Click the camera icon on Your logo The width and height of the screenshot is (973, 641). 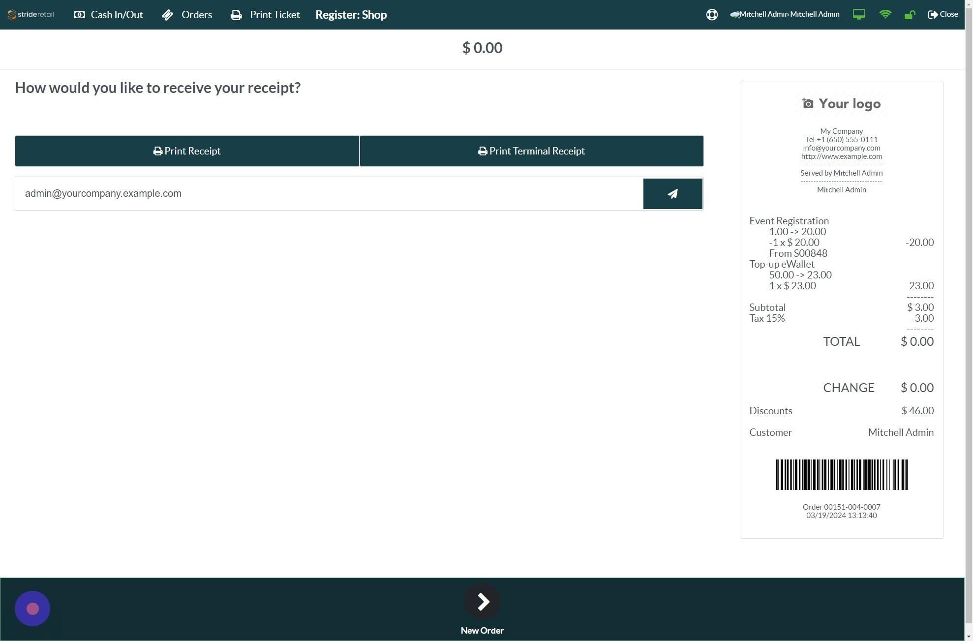(807, 103)
